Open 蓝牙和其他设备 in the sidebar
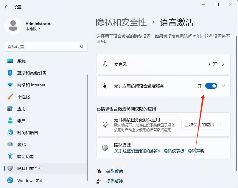238x188 pixels. [x=32, y=73]
